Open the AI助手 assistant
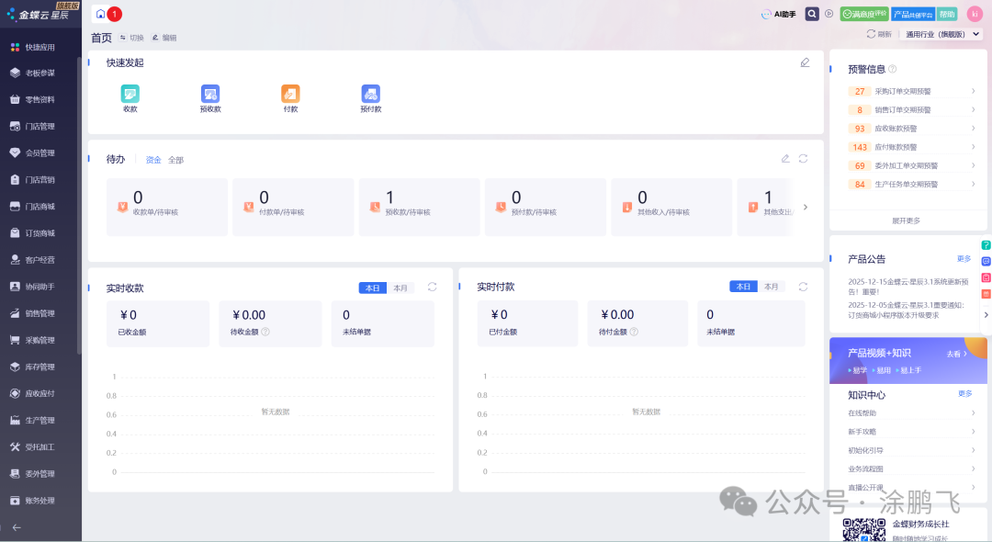This screenshot has height=542, width=992. [779, 14]
